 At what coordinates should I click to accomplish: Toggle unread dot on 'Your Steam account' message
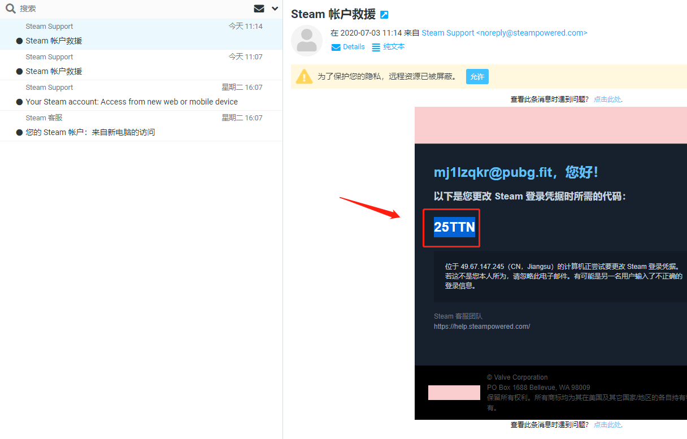(x=19, y=102)
